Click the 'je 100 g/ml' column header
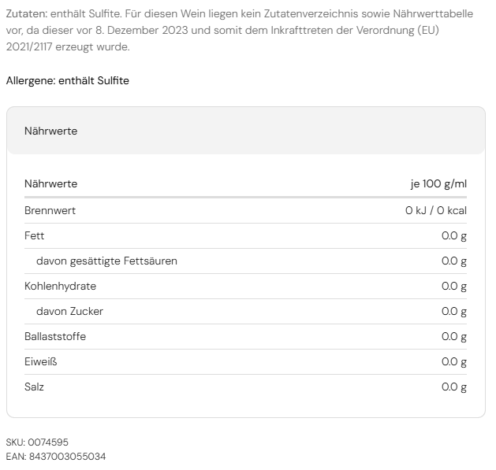 point(438,183)
